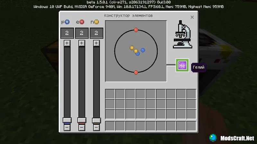Decrease proton count with minus button
This screenshot has width=257, height=144.
coord(67,127)
